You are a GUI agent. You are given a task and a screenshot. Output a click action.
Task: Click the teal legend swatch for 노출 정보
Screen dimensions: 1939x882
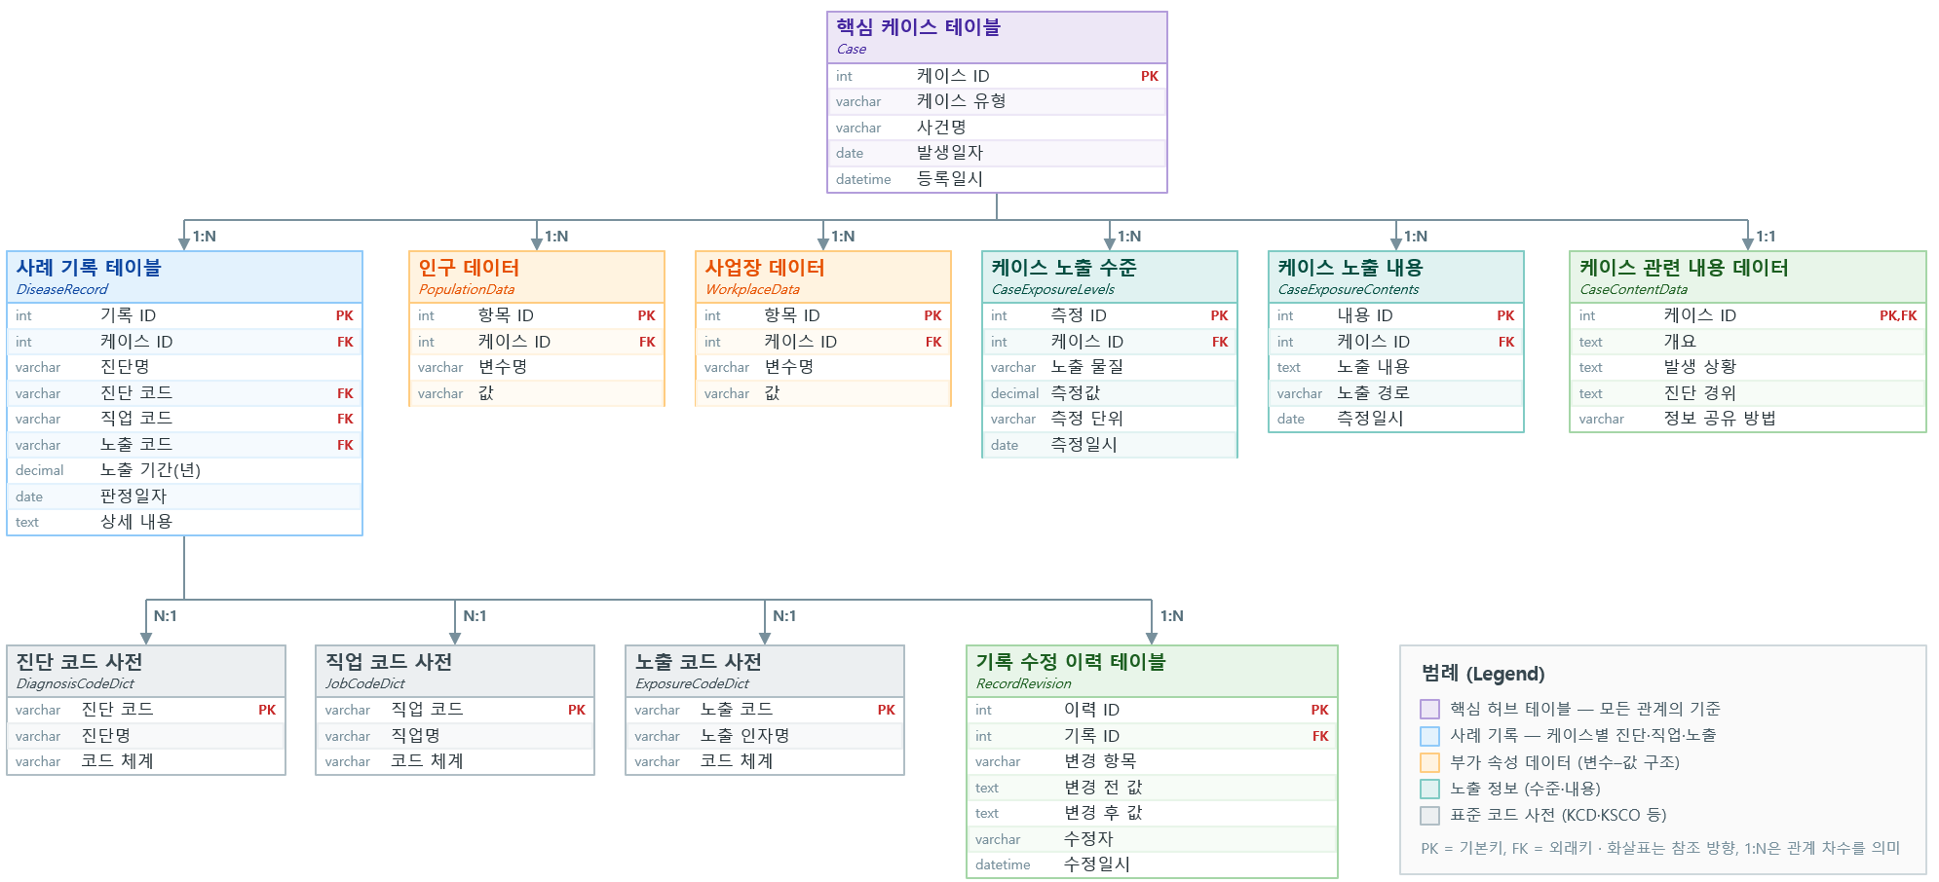1429,789
